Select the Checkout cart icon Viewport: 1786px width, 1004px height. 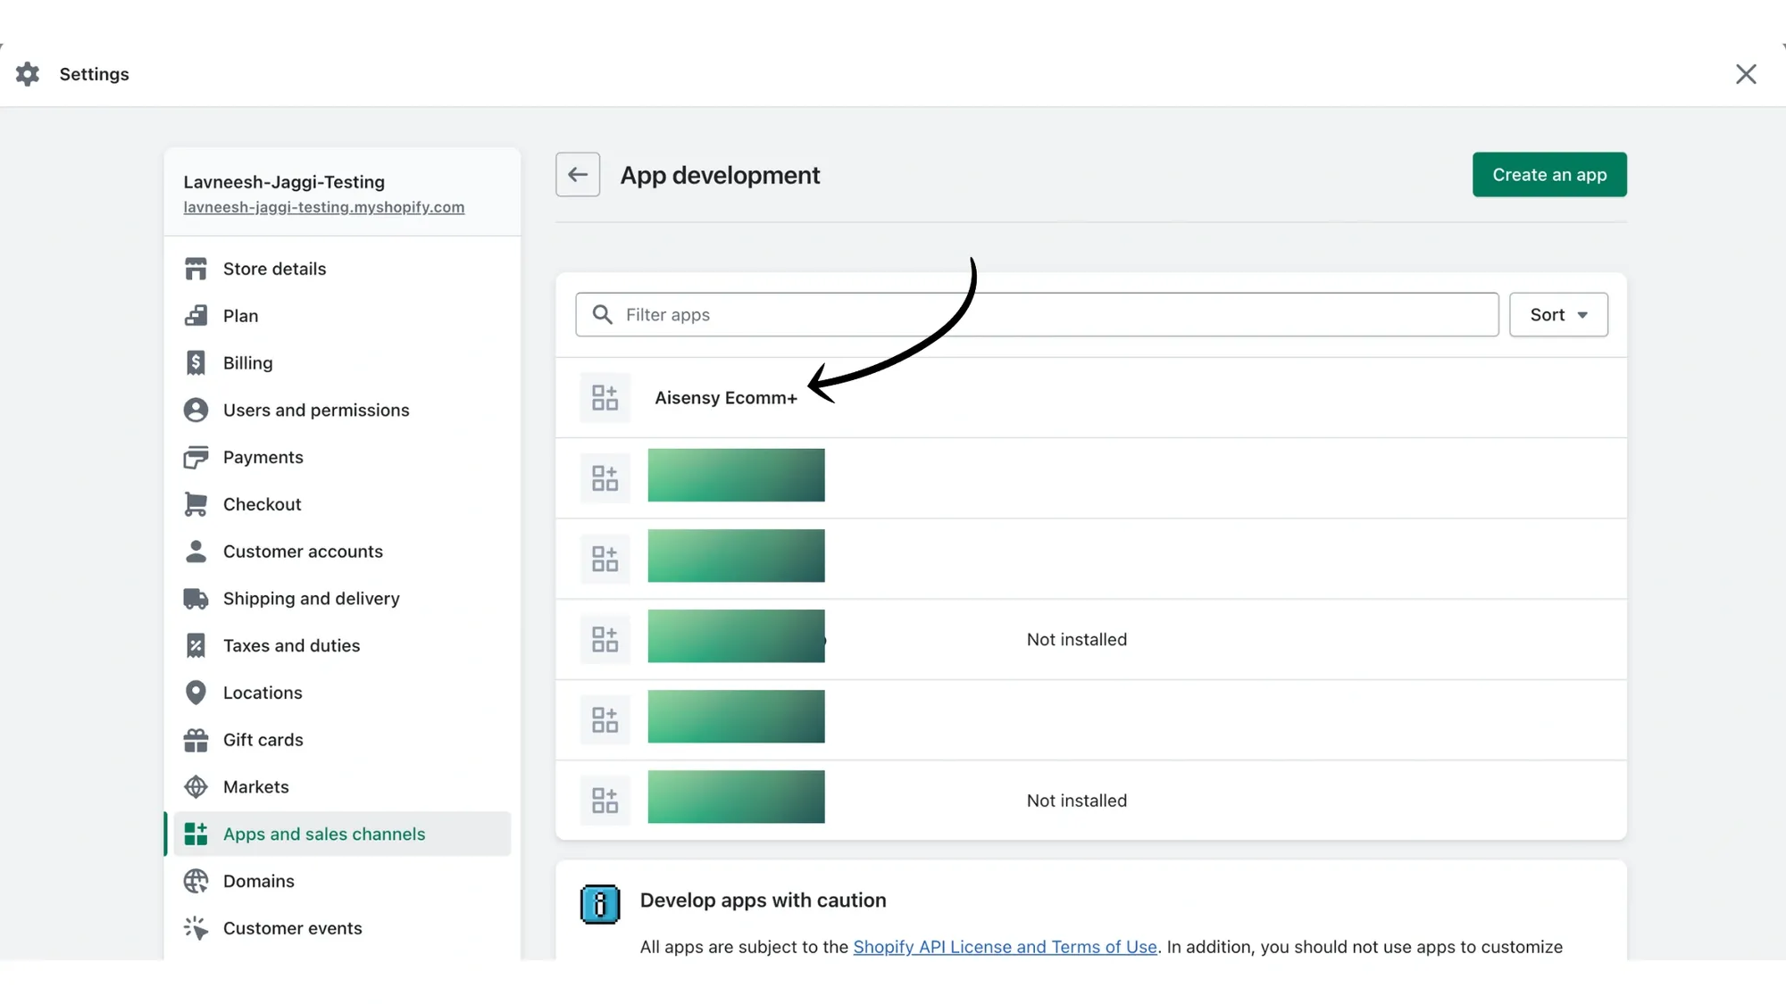click(196, 503)
